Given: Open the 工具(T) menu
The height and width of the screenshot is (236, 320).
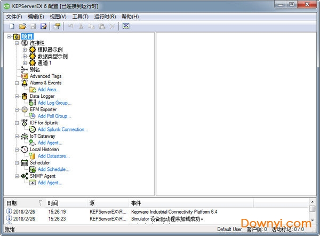Looking at the screenshot, I should pos(80,17).
